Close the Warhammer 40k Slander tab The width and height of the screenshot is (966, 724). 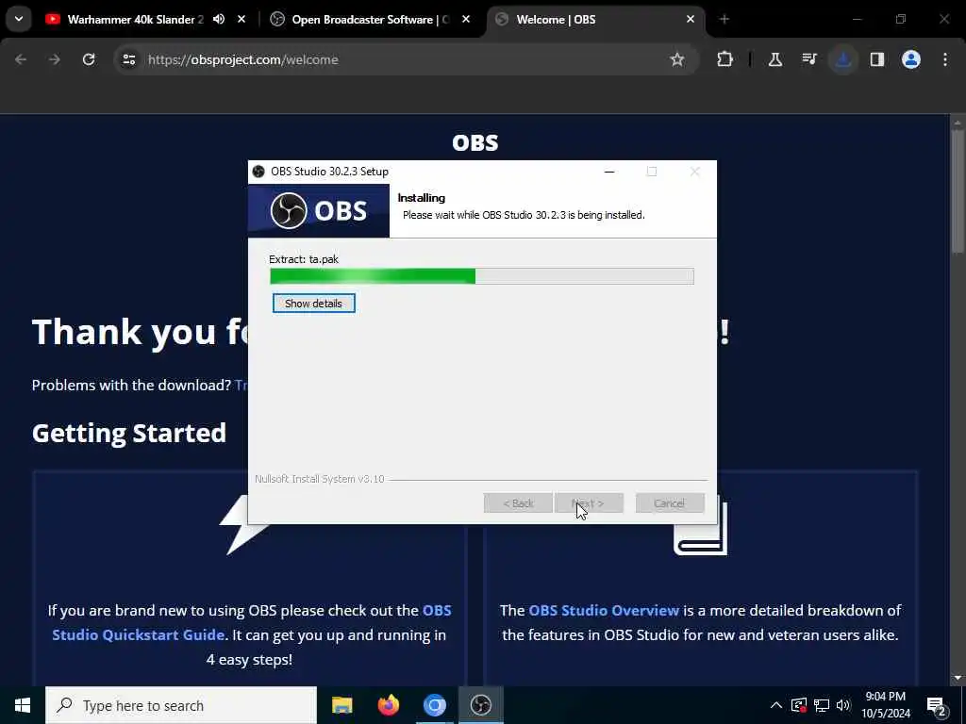click(241, 20)
